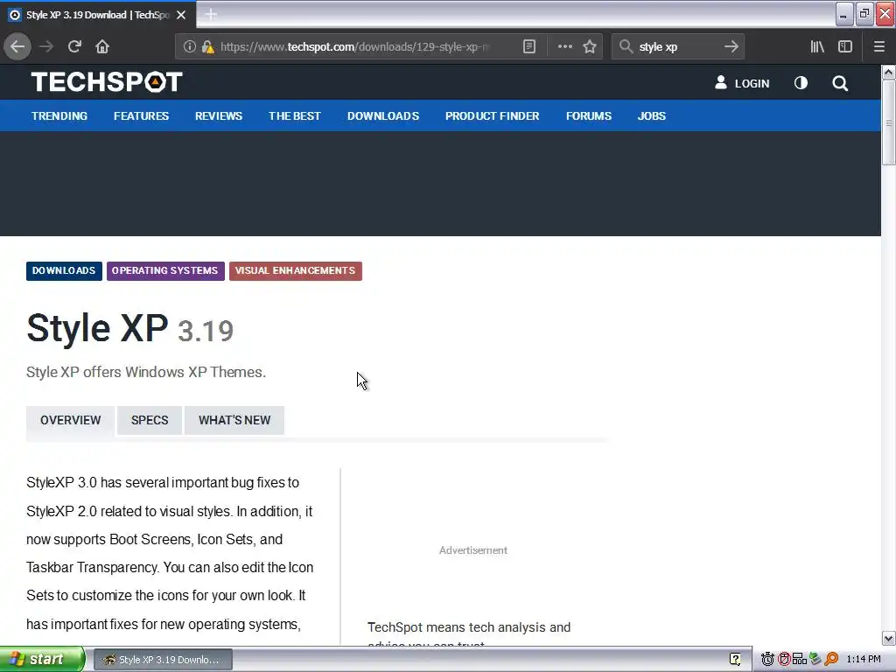
Task: Click the Advertisement label
Action: (473, 550)
